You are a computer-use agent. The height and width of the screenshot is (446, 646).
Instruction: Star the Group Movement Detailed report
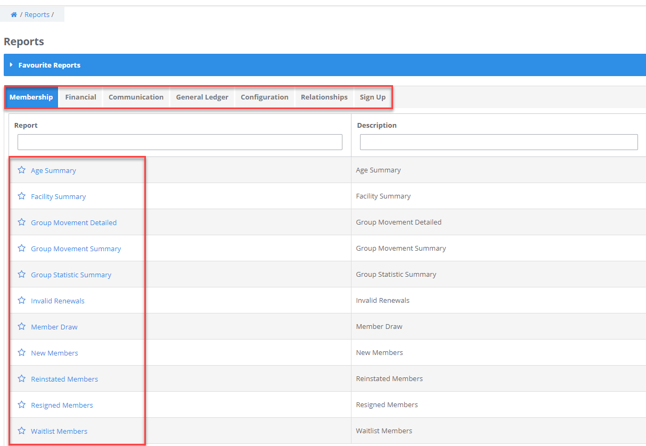(21, 222)
